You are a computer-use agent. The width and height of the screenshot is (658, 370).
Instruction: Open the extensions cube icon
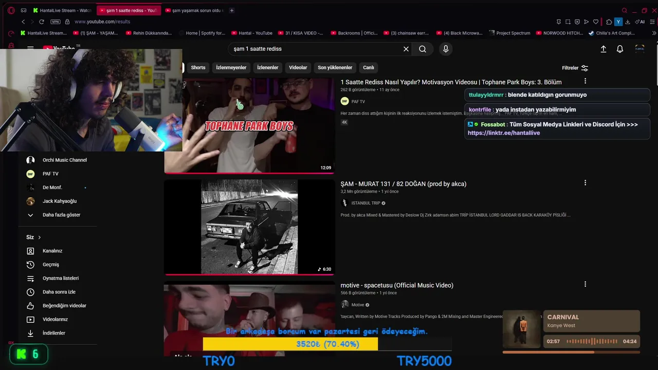click(609, 22)
